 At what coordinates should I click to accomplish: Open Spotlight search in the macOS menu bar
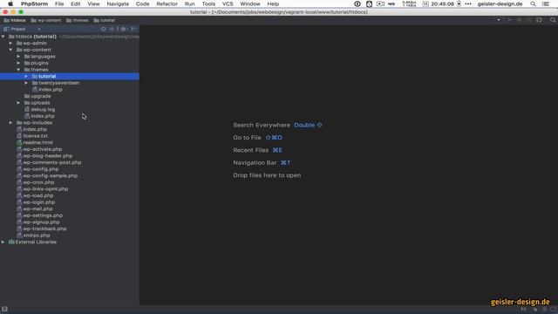pos(533,3)
